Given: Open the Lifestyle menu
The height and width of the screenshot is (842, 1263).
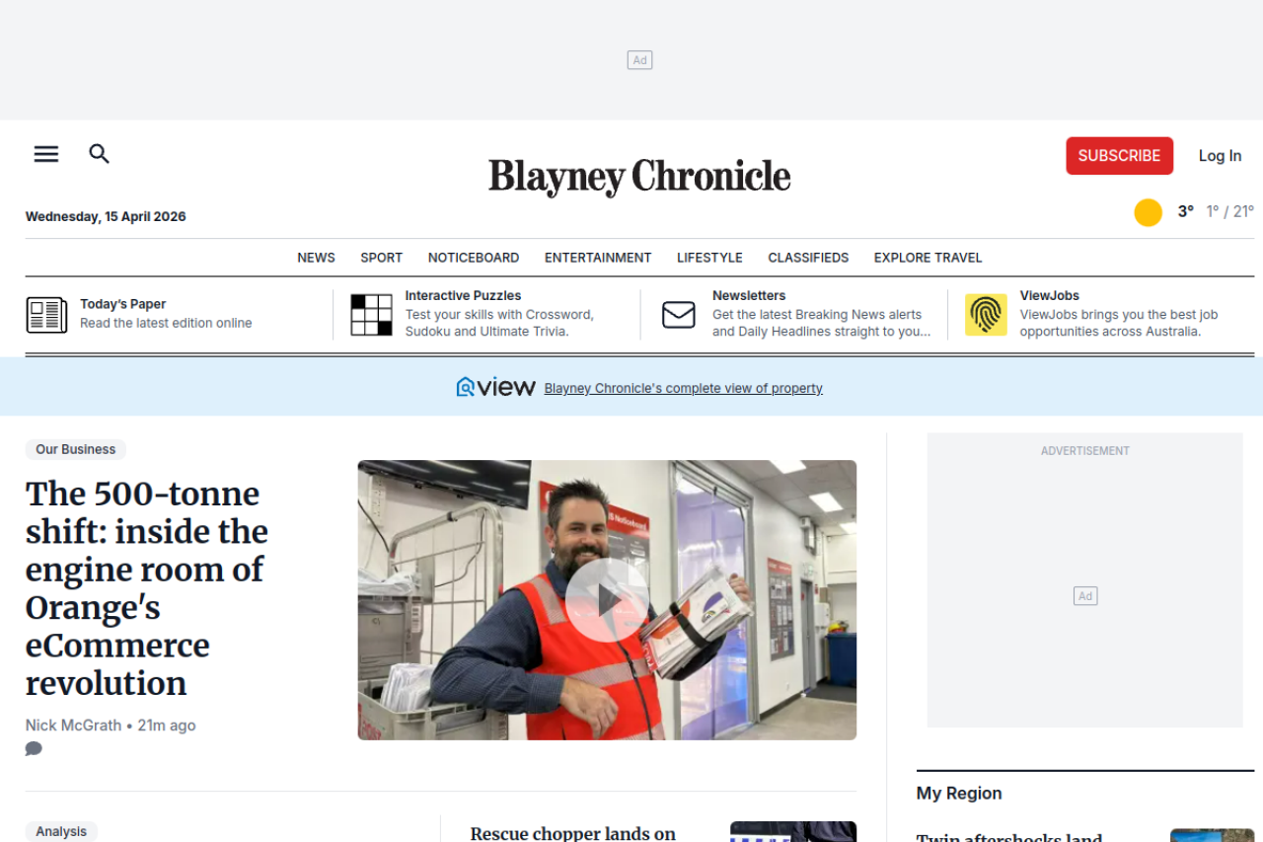Looking at the screenshot, I should coord(709,258).
